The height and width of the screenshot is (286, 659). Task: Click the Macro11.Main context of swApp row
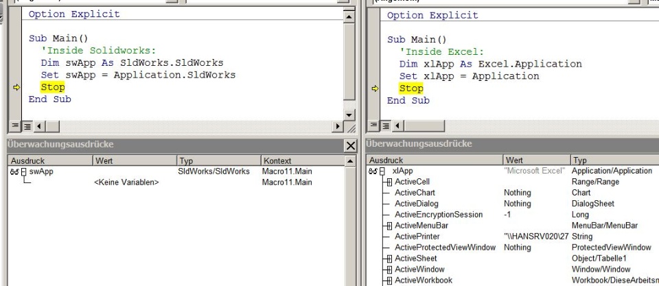(x=287, y=171)
